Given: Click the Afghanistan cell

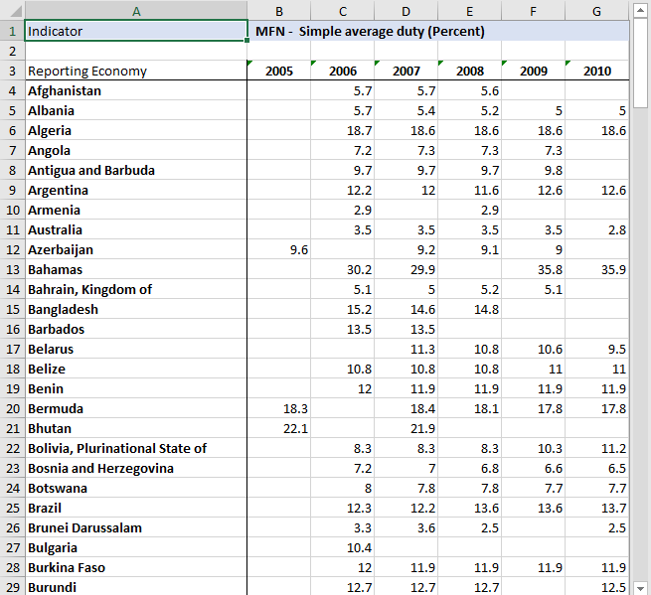Looking at the screenshot, I should (x=136, y=90).
